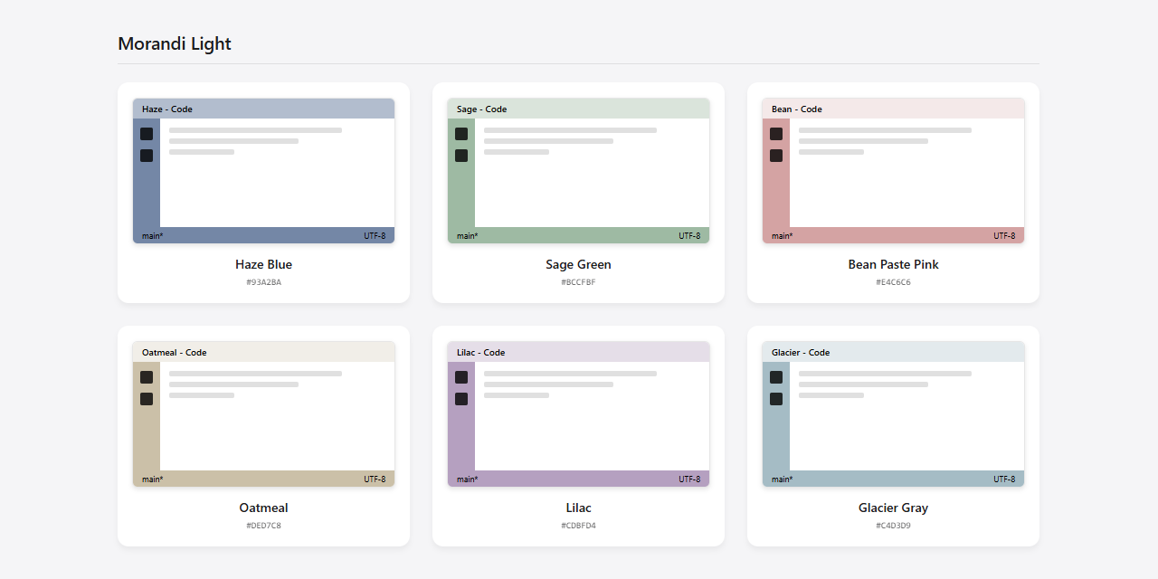The height and width of the screenshot is (579, 1158).
Task: Select the Oatmeal theme name
Action: click(x=263, y=508)
